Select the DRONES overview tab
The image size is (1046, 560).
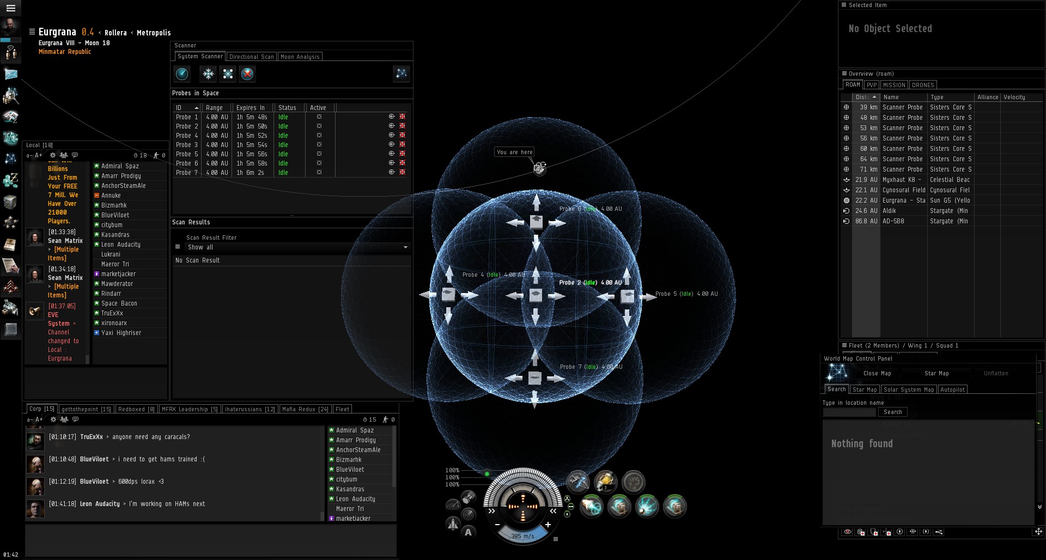tap(923, 85)
